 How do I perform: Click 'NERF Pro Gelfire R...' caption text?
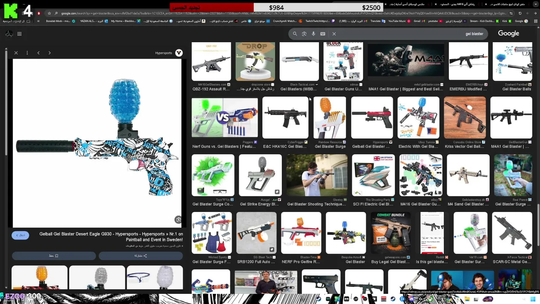point(301,262)
